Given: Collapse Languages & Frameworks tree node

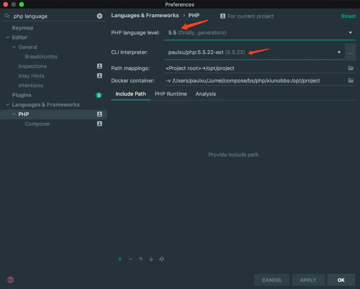Looking at the screenshot, I should tap(8, 105).
